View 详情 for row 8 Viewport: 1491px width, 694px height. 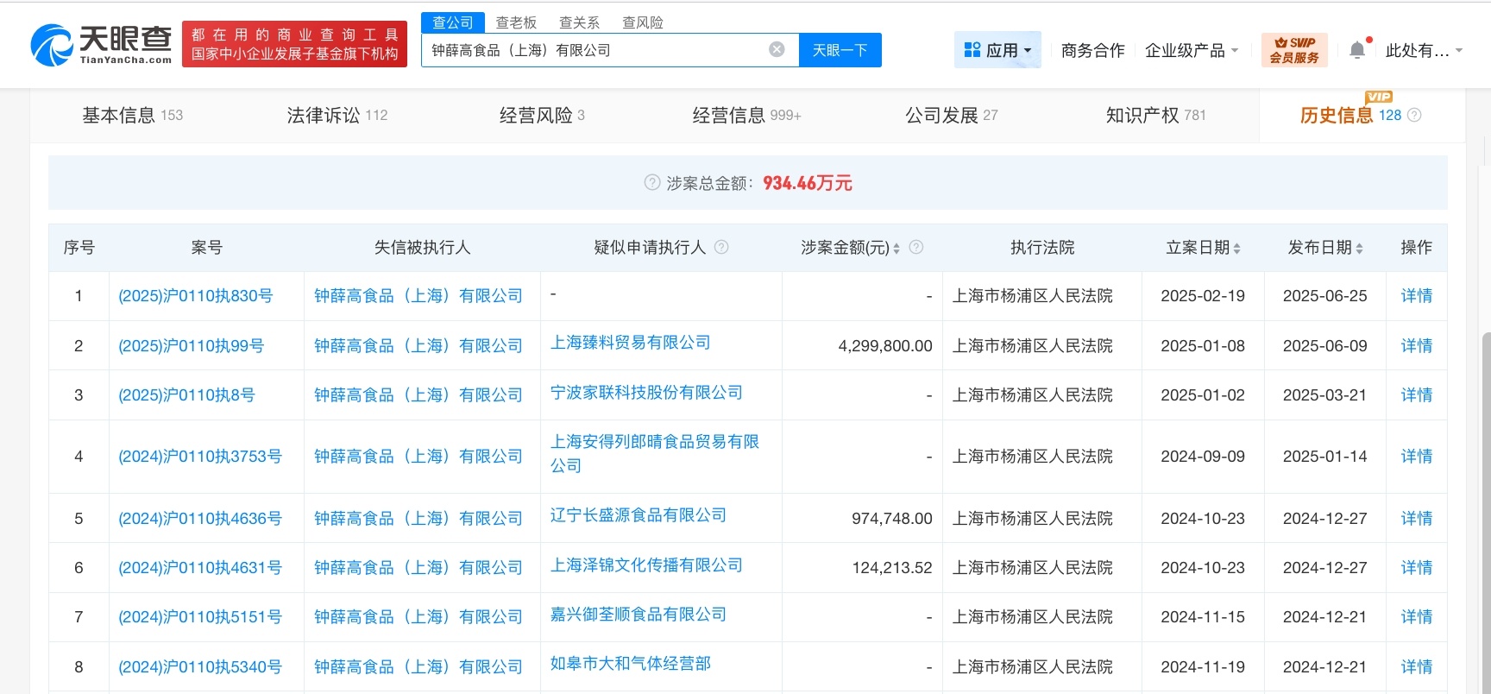coord(1417,667)
